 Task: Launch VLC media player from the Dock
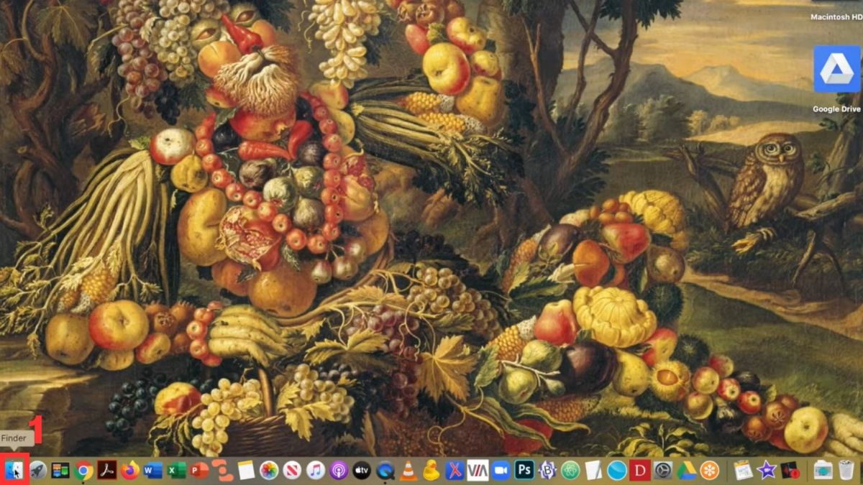[x=408, y=471]
